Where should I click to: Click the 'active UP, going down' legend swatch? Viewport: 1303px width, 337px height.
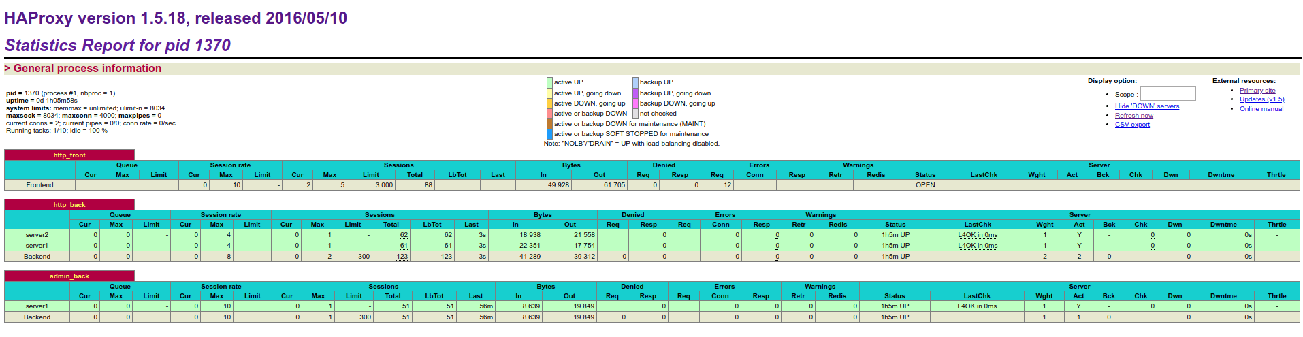click(x=549, y=93)
